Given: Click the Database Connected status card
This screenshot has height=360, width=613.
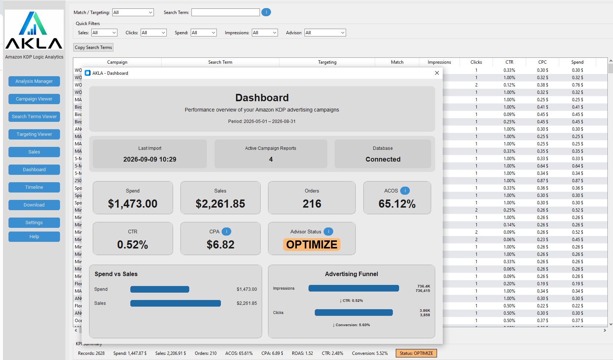Looking at the screenshot, I should pos(383,154).
